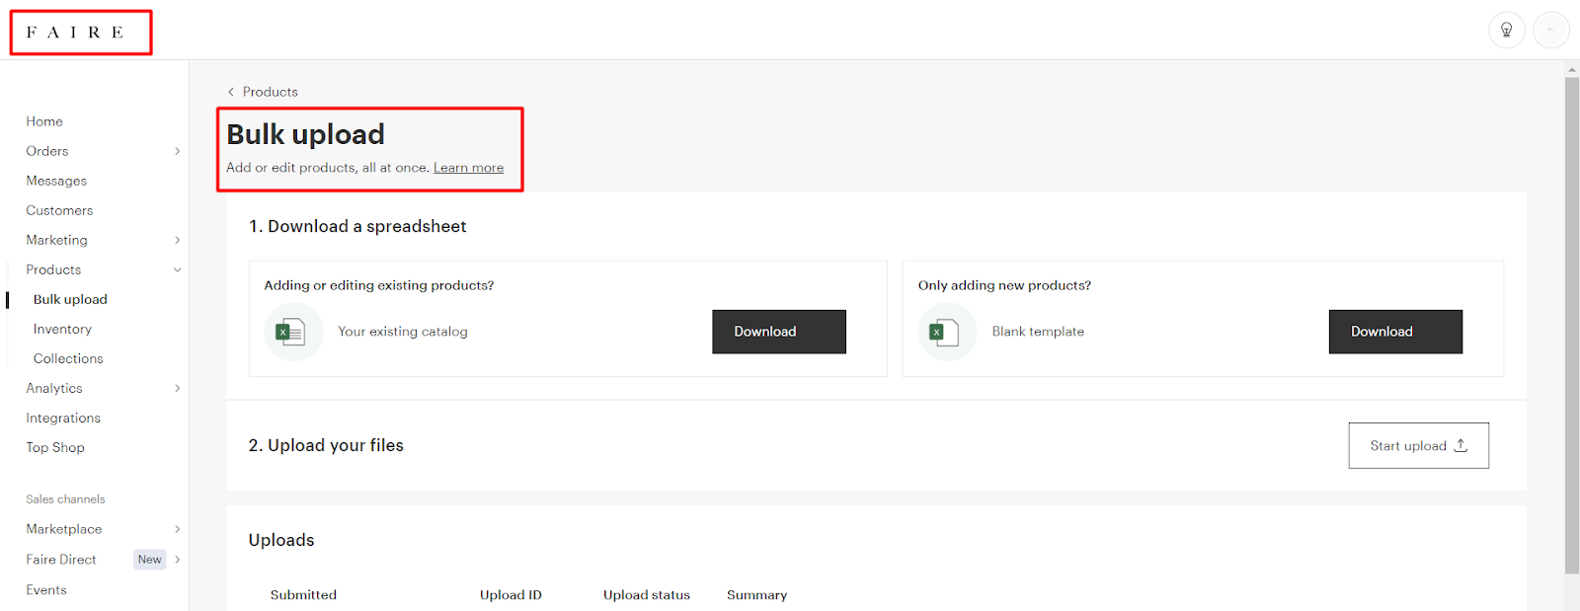The image size is (1580, 611).
Task: Click 'Only adding new products?' text
Action: [x=1004, y=285]
